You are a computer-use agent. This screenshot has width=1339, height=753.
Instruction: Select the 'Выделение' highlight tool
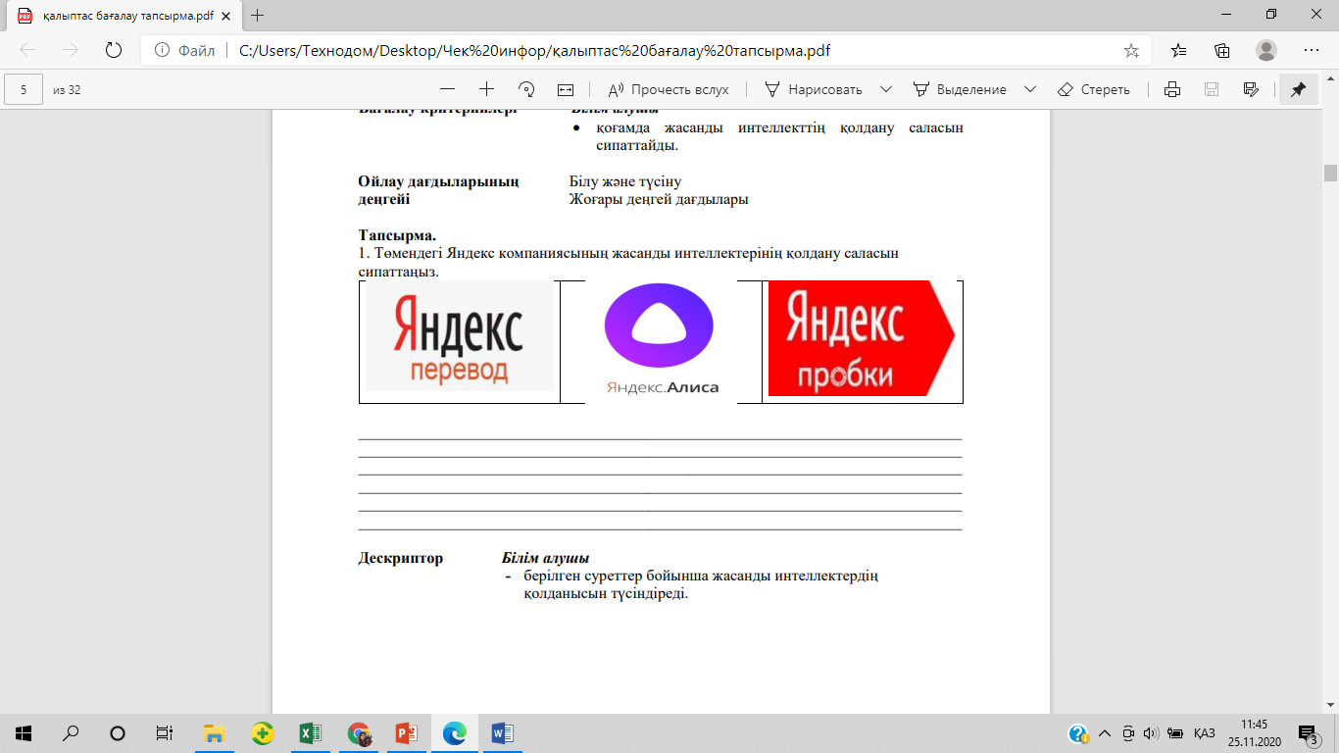[x=959, y=89]
